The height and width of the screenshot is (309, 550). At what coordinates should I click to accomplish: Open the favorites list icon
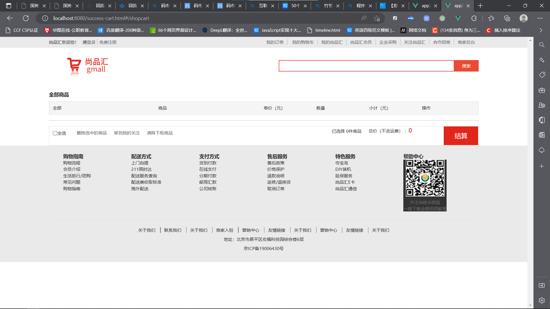[491, 18]
